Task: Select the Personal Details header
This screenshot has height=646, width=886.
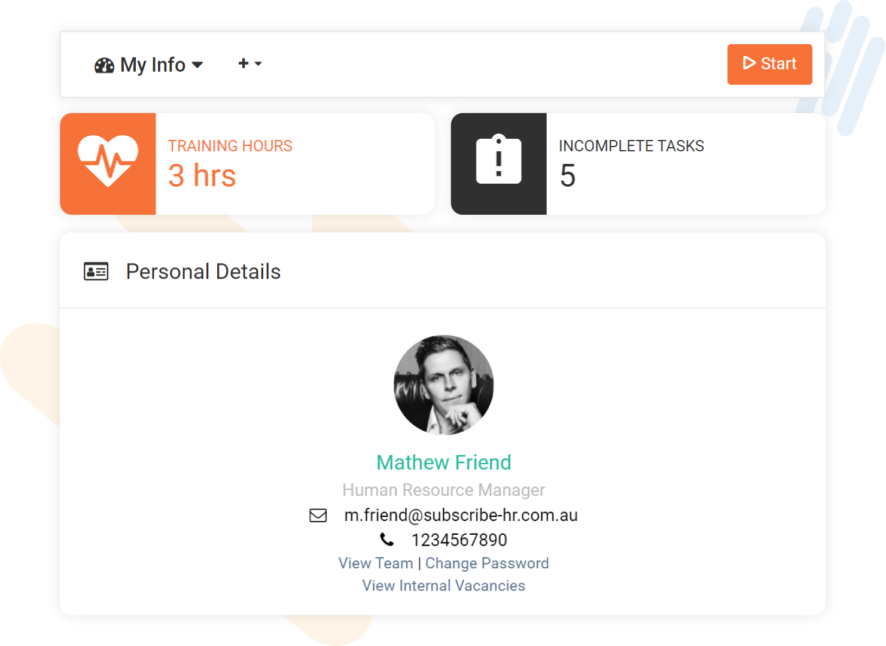Action: click(203, 271)
